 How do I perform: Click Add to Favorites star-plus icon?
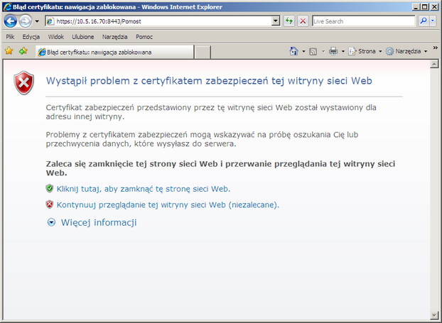[23, 51]
